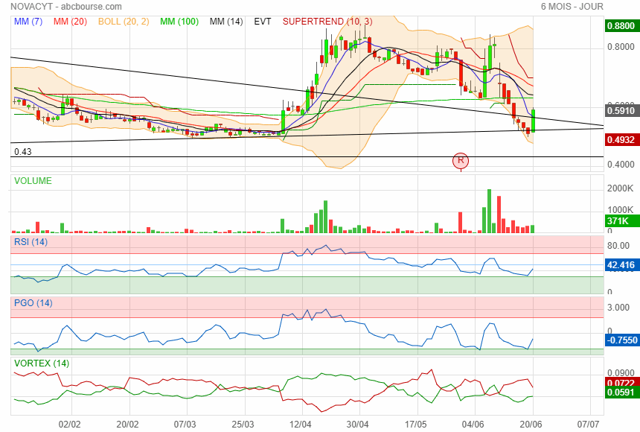Click the 20/06 date axis label

(x=531, y=425)
